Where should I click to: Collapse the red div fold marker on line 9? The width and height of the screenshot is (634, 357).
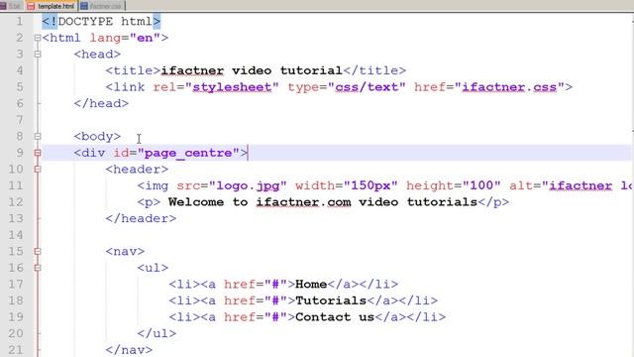click(38, 153)
